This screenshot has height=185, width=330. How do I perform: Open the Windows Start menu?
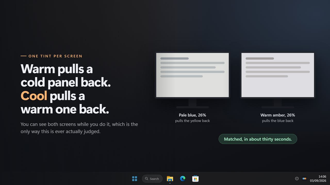click(x=135, y=179)
